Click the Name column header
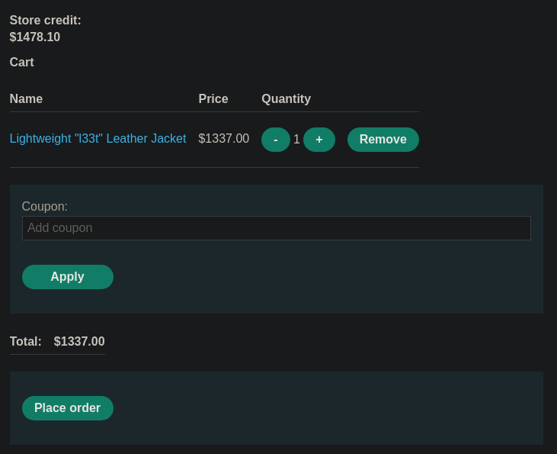Screen dimensions: 557x454 [x=26, y=98]
